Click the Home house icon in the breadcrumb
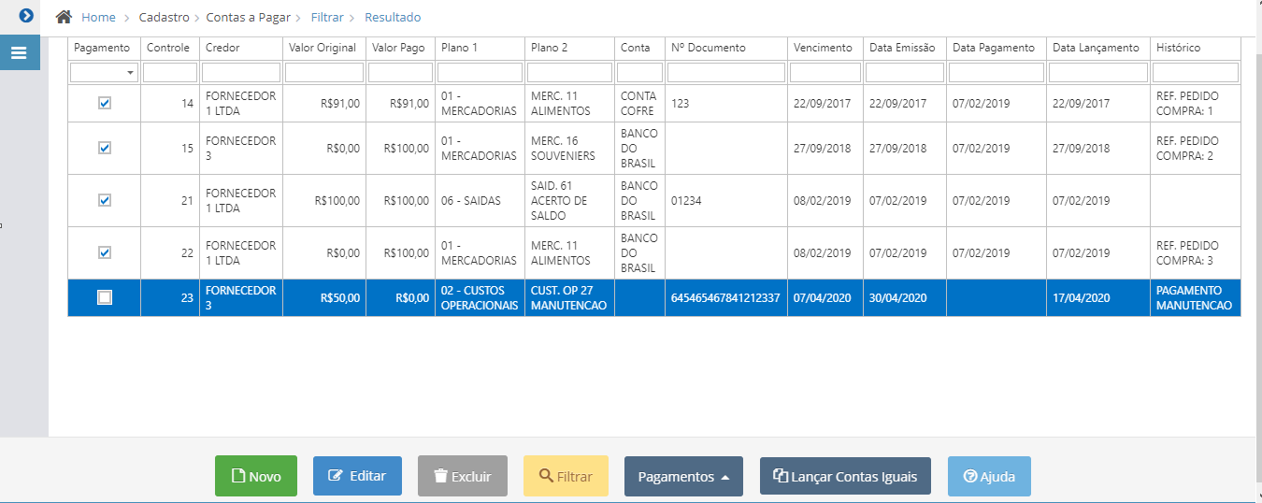 (64, 17)
